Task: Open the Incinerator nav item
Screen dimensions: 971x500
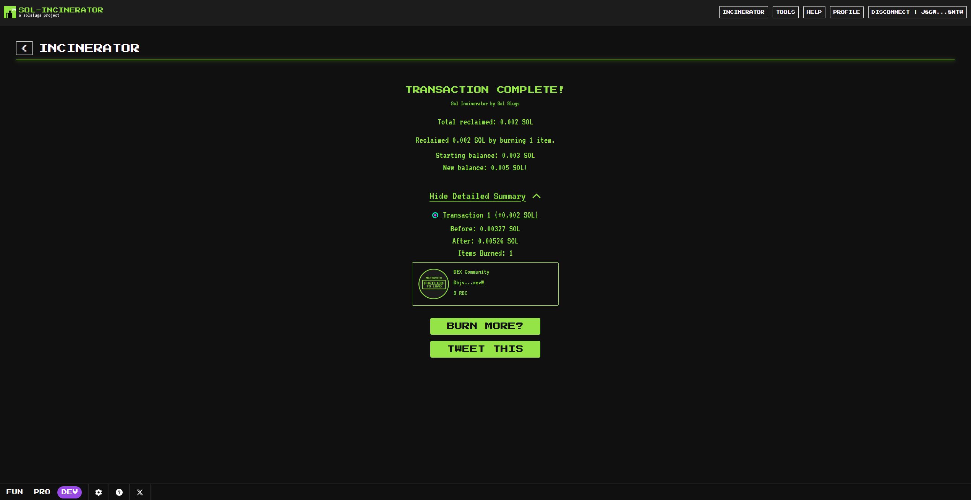Action: pyautogui.click(x=743, y=12)
